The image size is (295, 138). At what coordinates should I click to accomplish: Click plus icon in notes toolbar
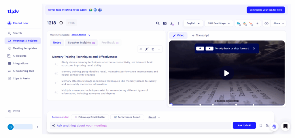[x=159, y=49]
